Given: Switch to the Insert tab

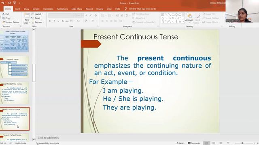Looking at the screenshot, I should click(x=17, y=9).
